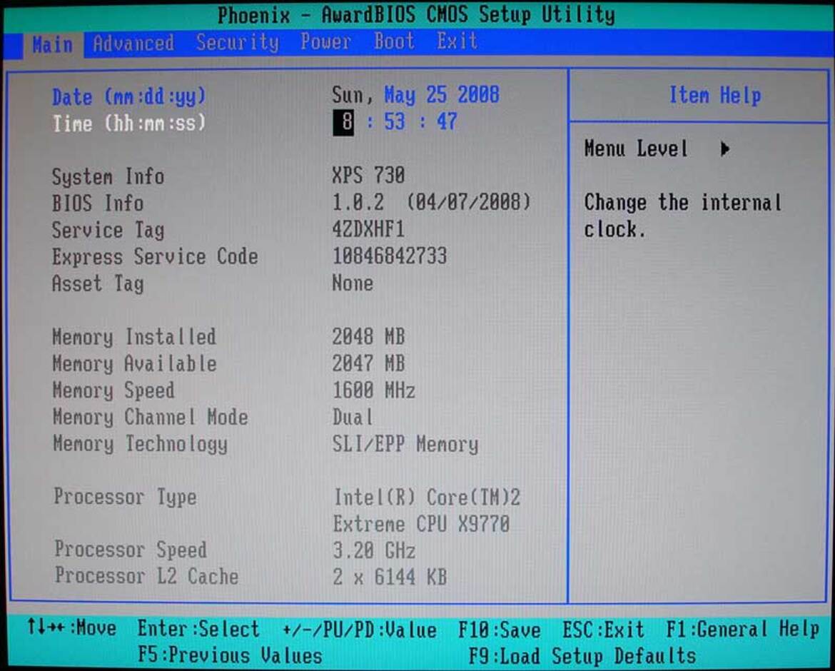The width and height of the screenshot is (835, 671).
Task: Click the ESC:Exit hint
Action: pyautogui.click(x=603, y=630)
